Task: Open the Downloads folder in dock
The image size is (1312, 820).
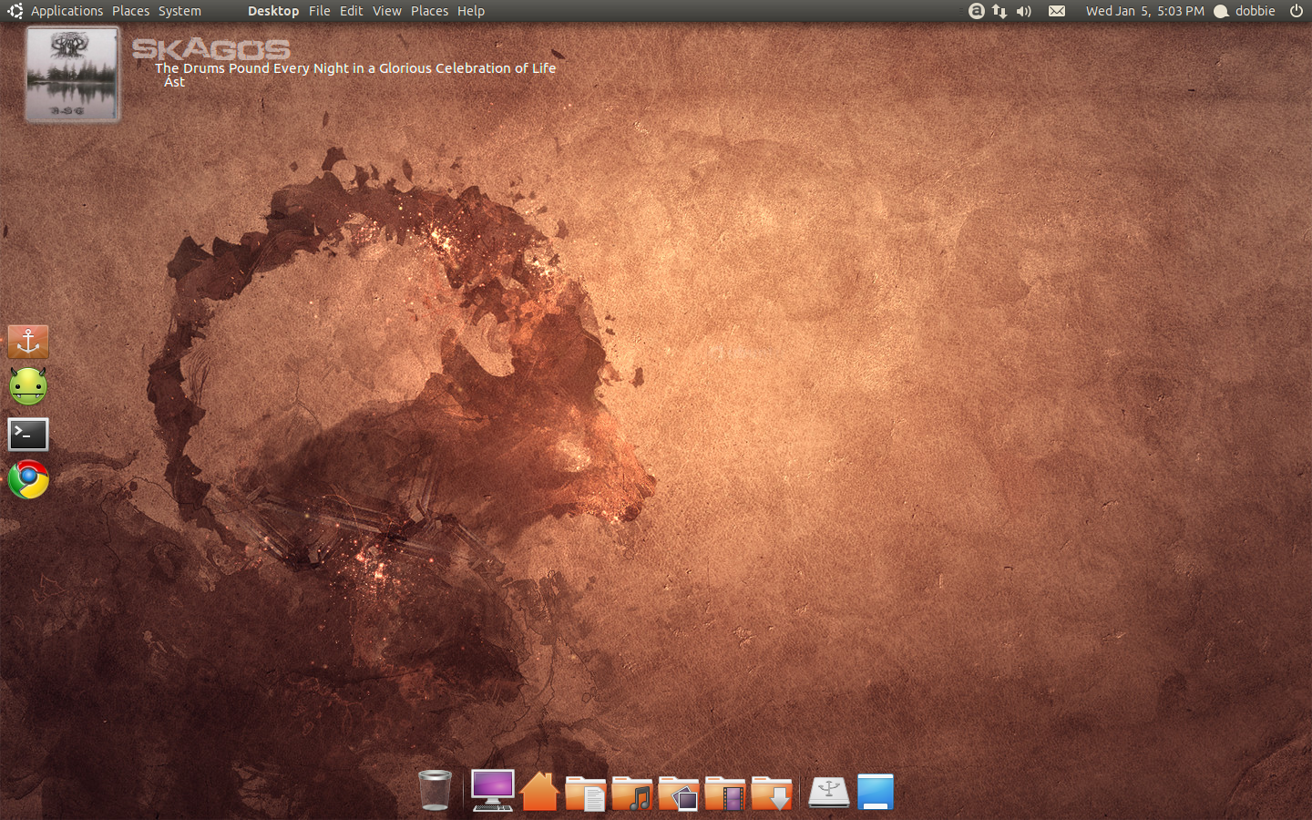Action: tap(772, 793)
